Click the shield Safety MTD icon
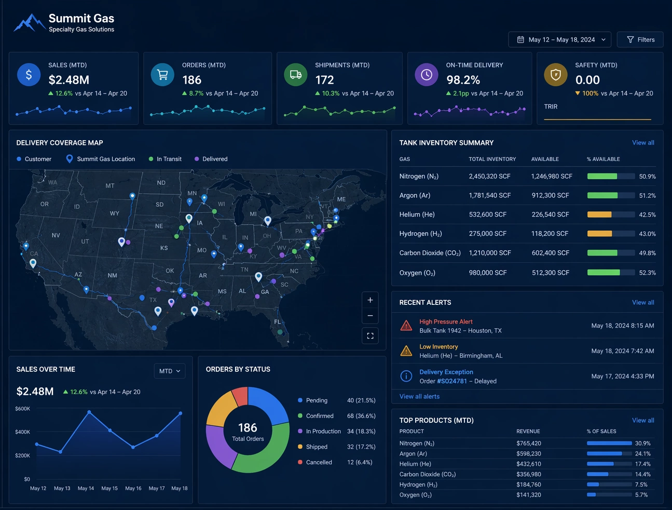The height and width of the screenshot is (510, 672). (x=555, y=74)
